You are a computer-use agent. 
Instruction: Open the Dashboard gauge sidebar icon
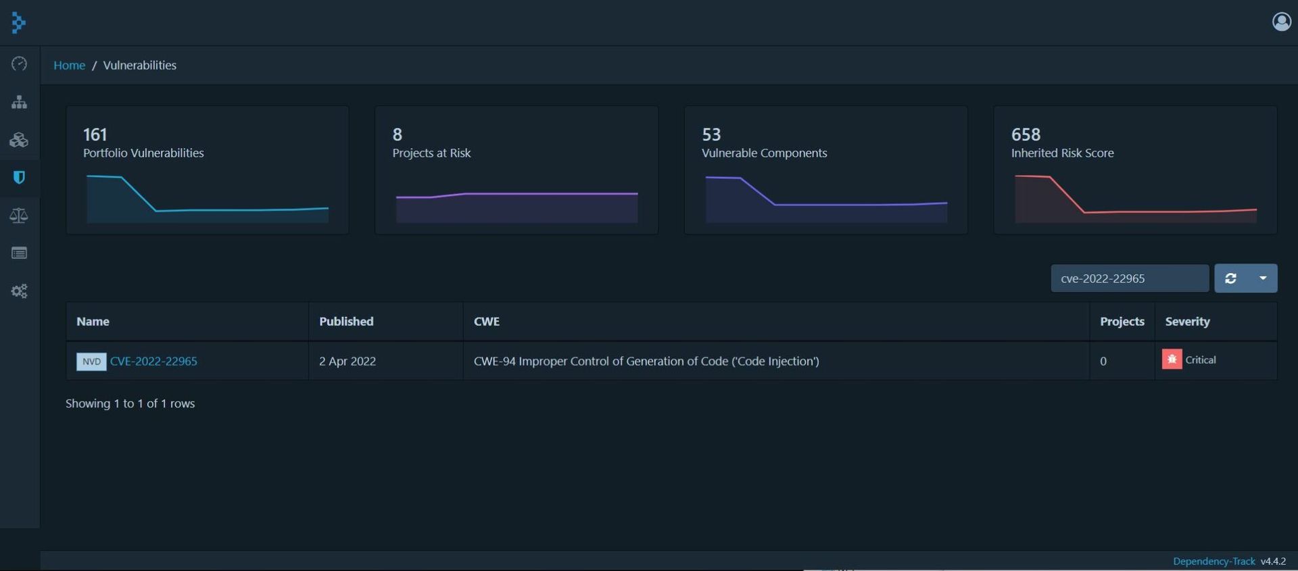click(x=19, y=64)
